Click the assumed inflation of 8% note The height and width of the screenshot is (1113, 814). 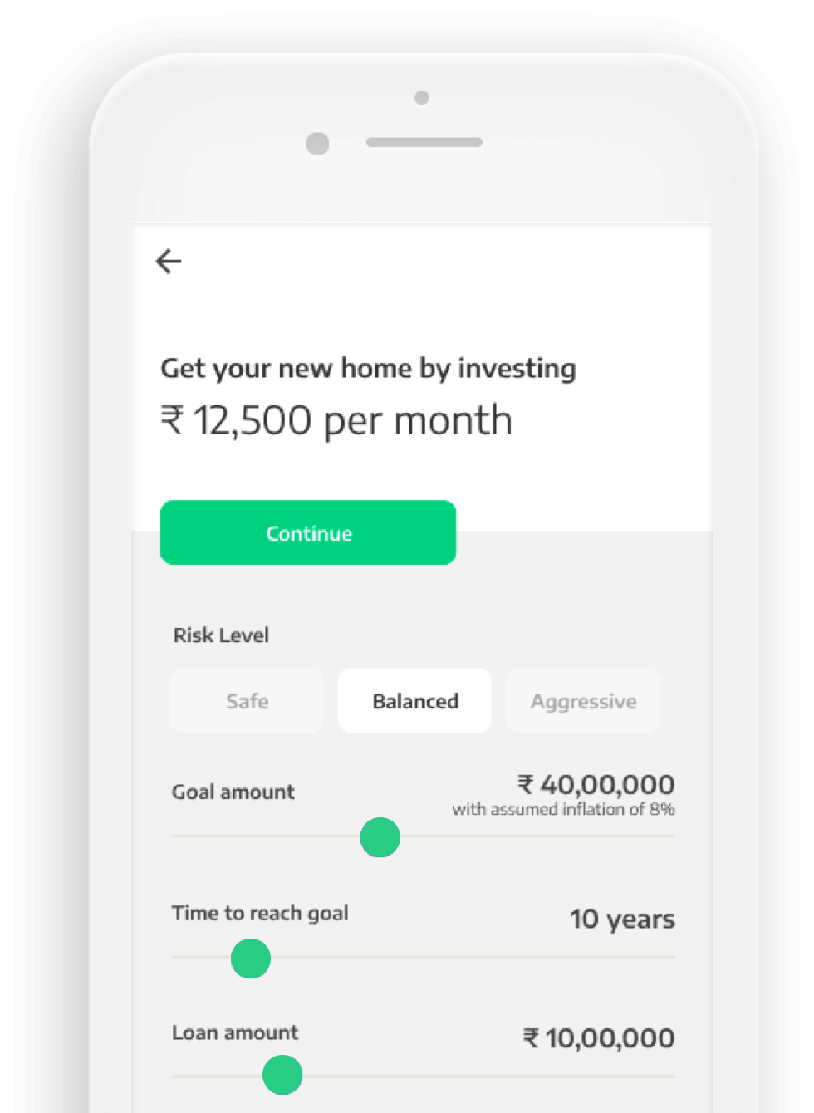(563, 809)
